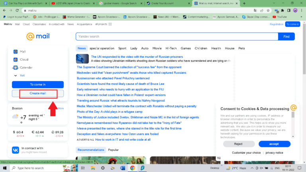Open the Acquaintance top navigation link

pos(84,24)
